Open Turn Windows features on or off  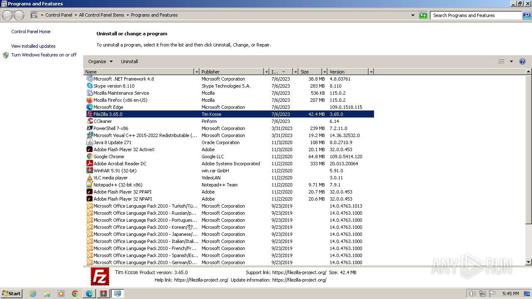[x=44, y=55]
